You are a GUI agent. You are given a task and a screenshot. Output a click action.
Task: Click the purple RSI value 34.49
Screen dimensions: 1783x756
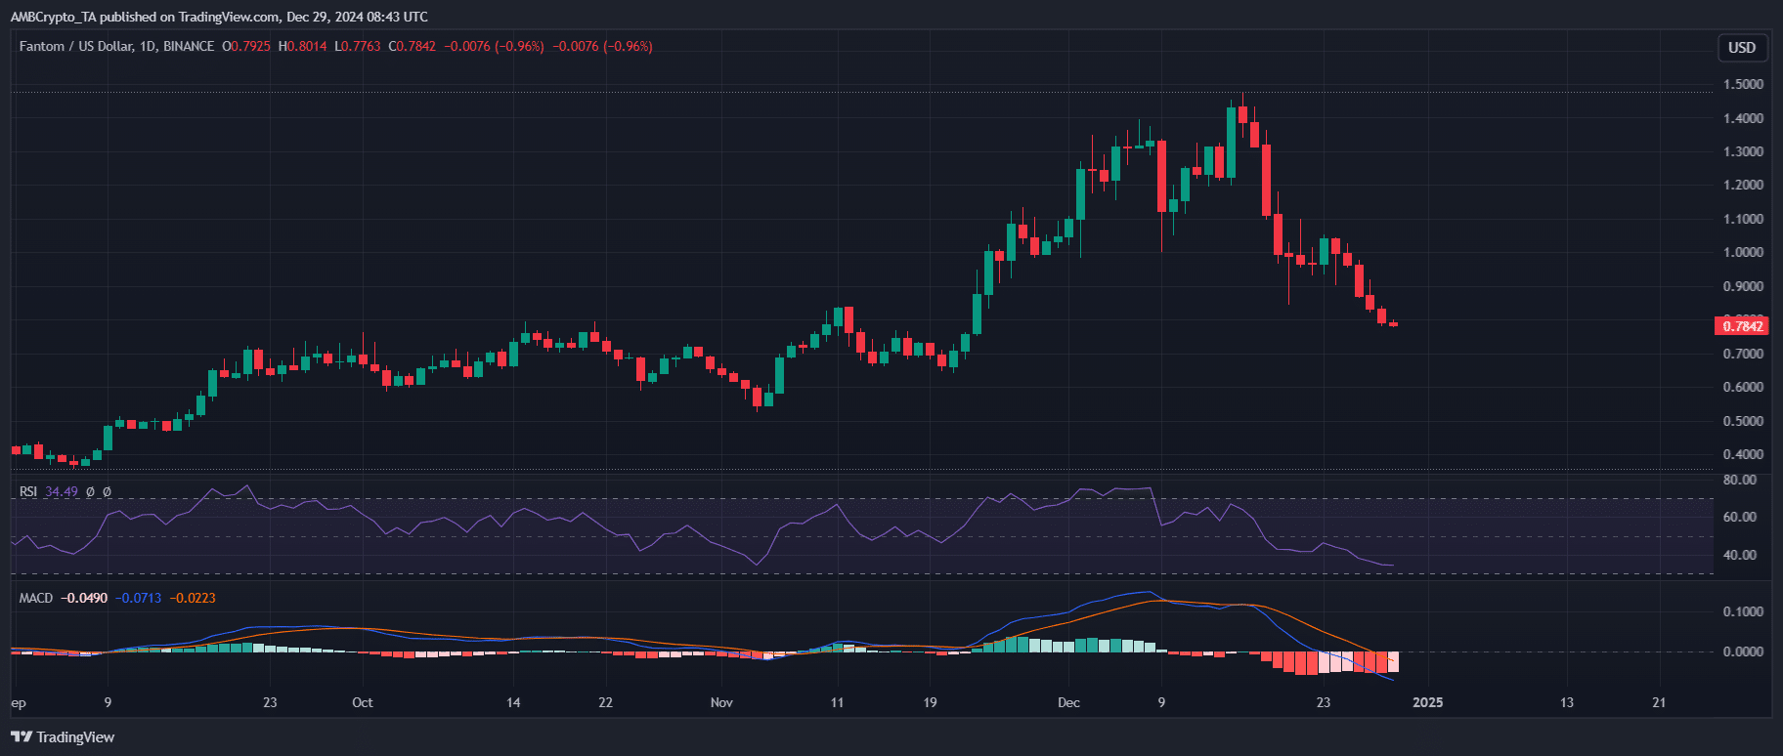coord(62,491)
